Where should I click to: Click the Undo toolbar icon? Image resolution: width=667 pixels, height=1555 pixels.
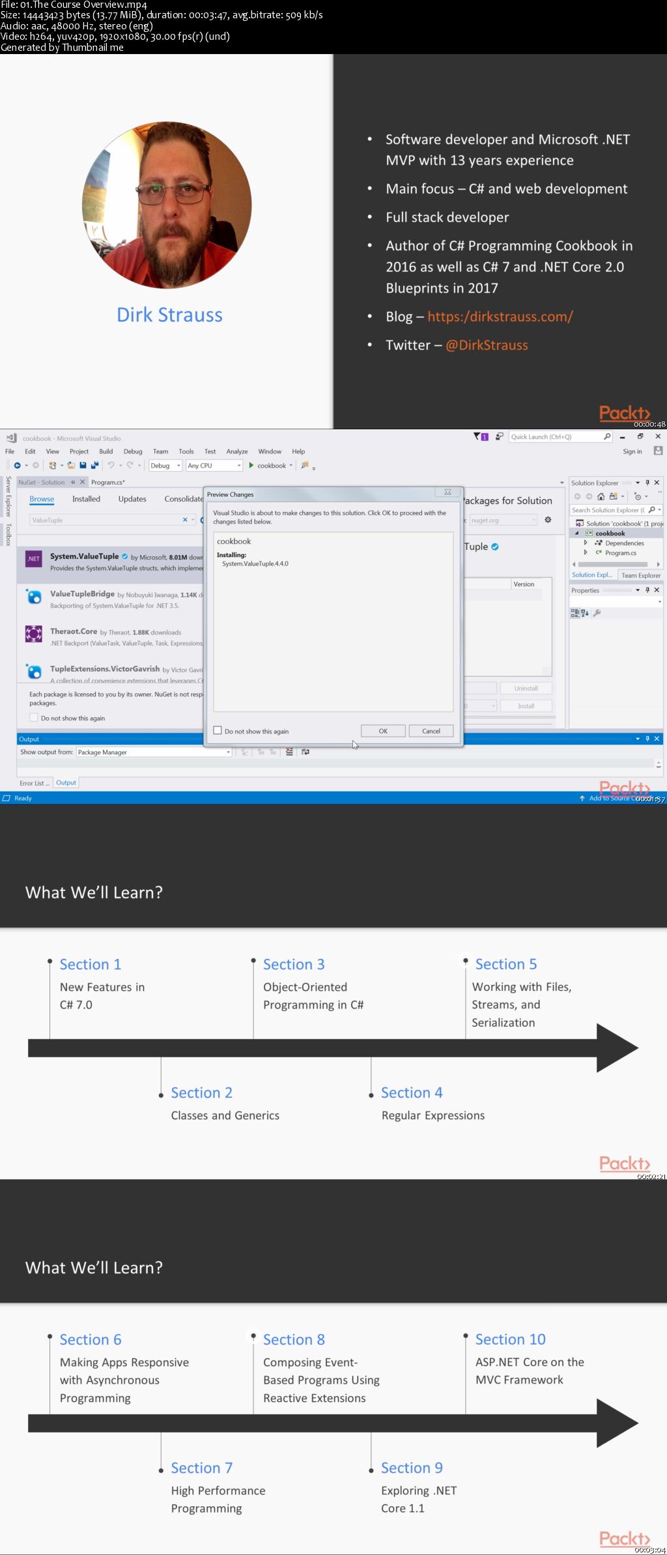tap(111, 465)
